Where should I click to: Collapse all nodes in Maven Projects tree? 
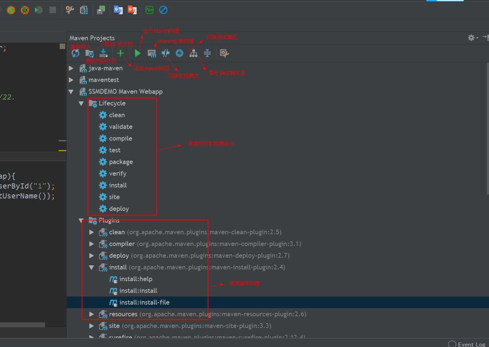click(x=207, y=53)
